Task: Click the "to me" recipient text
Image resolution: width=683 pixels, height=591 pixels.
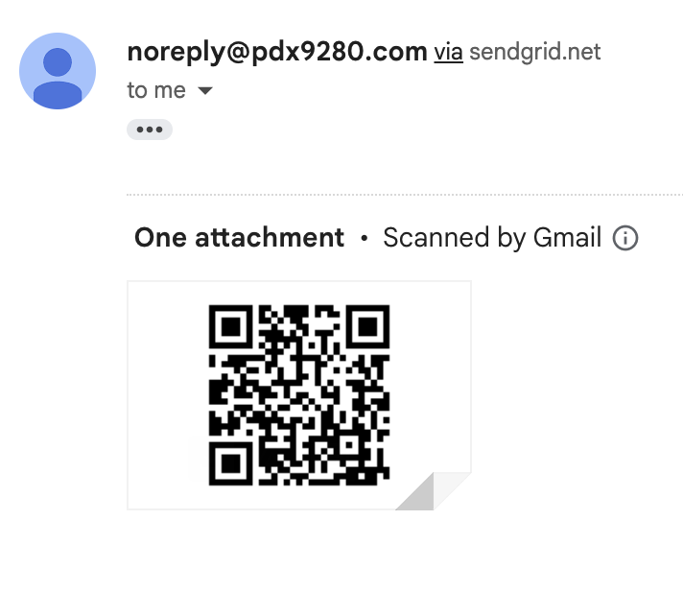Action: pos(156,90)
